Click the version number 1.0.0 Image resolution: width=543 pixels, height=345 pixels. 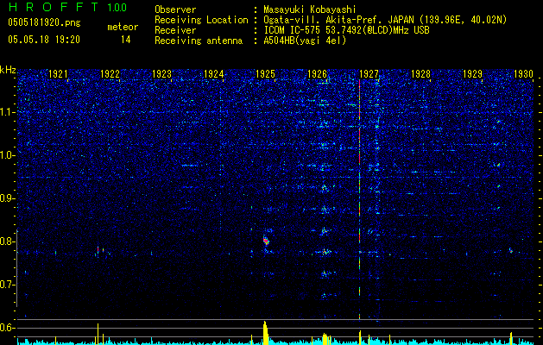[x=117, y=8]
